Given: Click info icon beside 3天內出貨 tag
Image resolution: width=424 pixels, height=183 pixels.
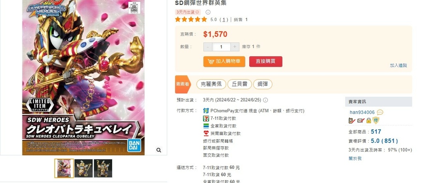Looking at the screenshot, I should 208,12.
